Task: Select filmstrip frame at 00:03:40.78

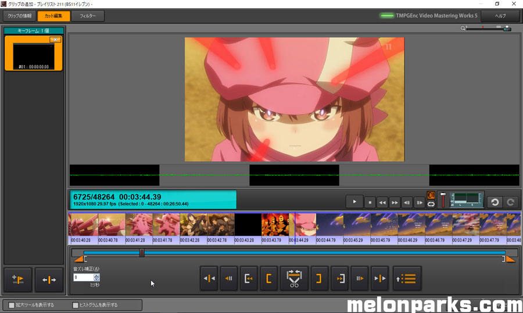Action: click(112, 225)
